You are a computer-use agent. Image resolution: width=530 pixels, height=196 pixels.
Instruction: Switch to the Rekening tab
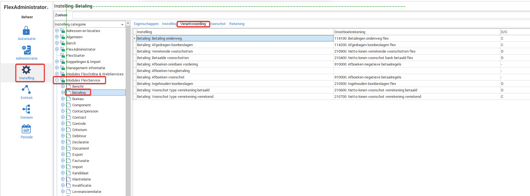tap(236, 24)
